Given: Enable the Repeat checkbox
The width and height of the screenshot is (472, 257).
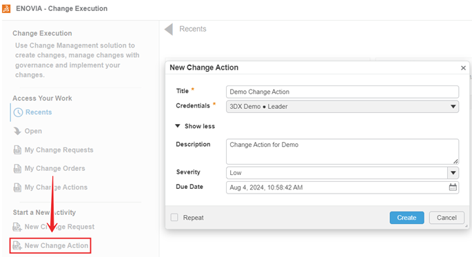Looking at the screenshot, I should coord(174,217).
